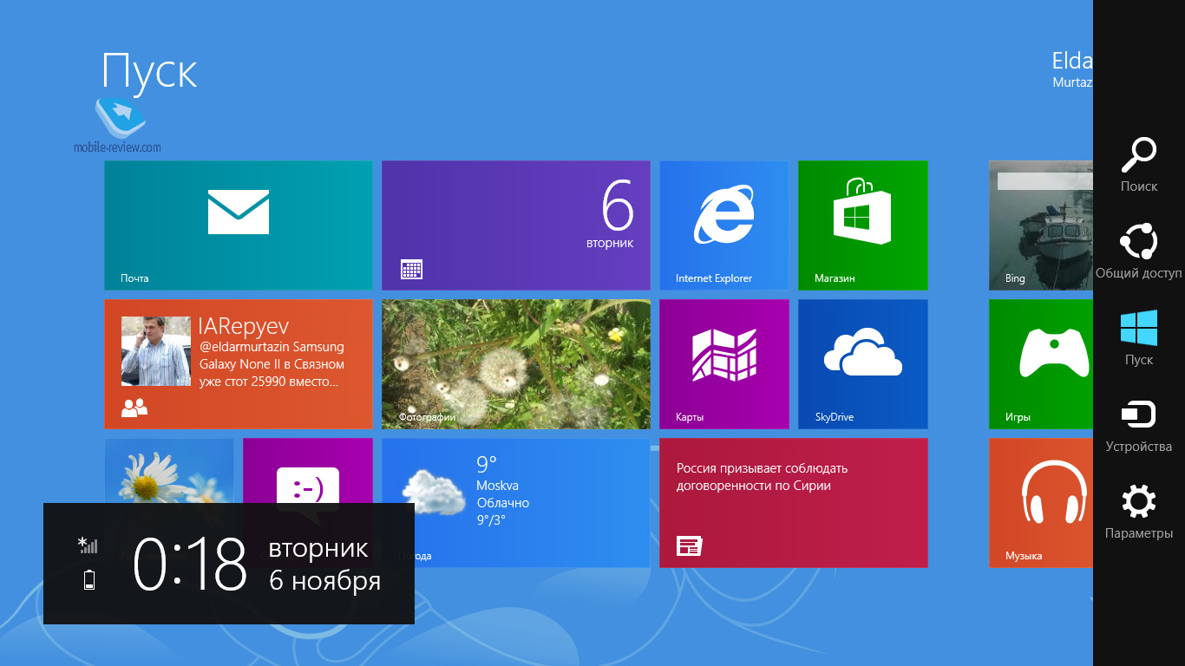Click the user account name Elda
The width and height of the screenshot is (1185, 666).
pyautogui.click(x=1072, y=60)
